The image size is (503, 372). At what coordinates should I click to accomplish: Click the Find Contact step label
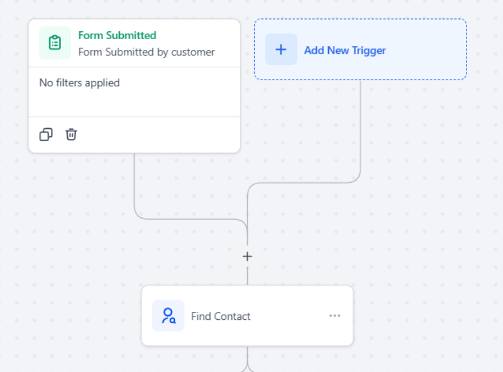pyautogui.click(x=221, y=317)
